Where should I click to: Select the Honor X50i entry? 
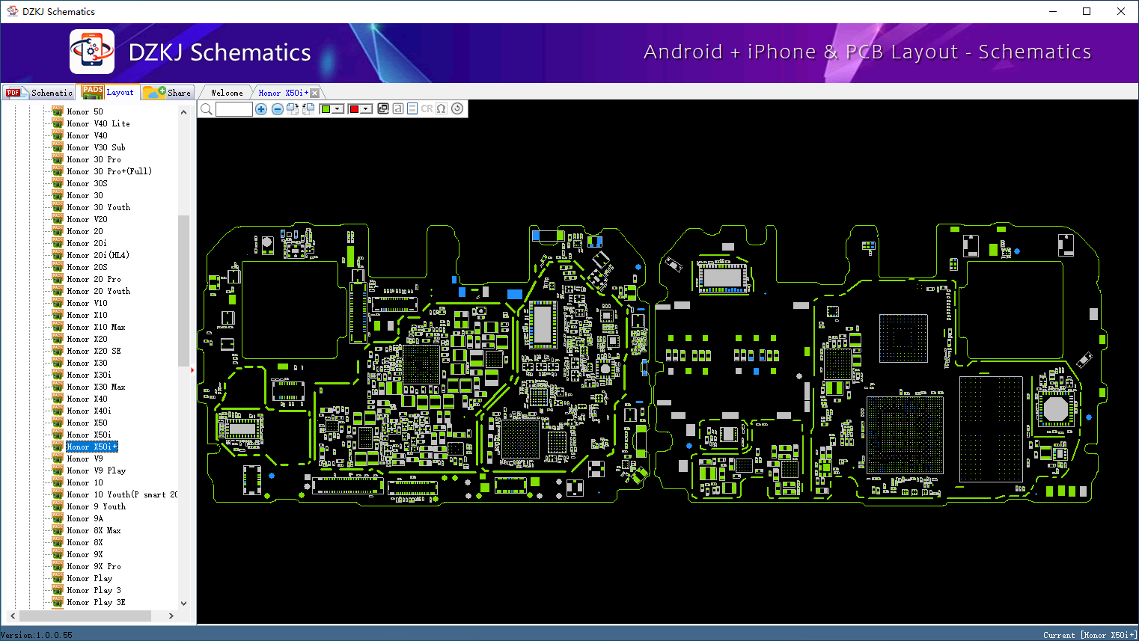[89, 435]
